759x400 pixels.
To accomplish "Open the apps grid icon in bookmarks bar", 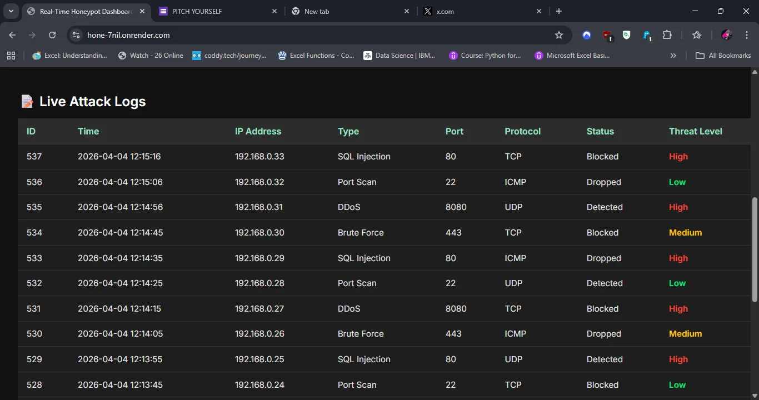I will click(x=11, y=56).
